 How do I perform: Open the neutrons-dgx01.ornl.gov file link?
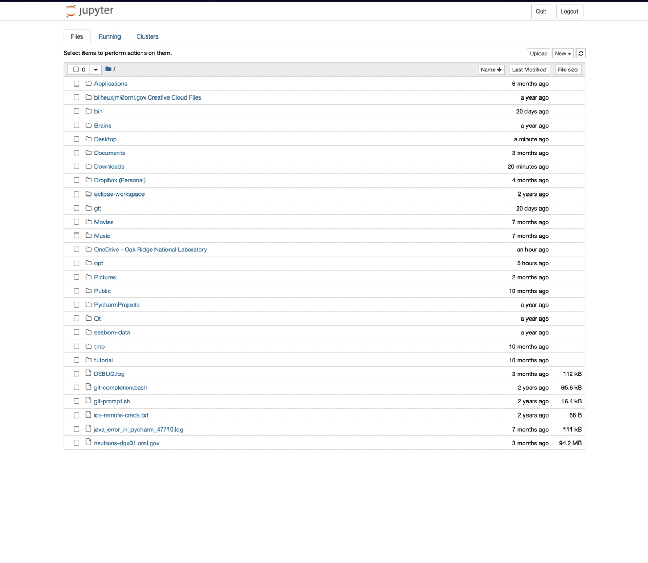[126, 443]
